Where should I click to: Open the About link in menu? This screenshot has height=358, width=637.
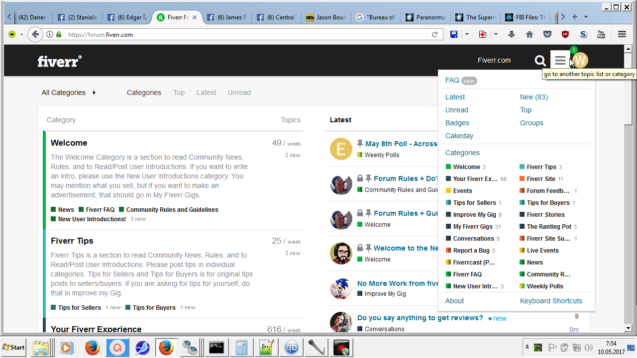(454, 301)
